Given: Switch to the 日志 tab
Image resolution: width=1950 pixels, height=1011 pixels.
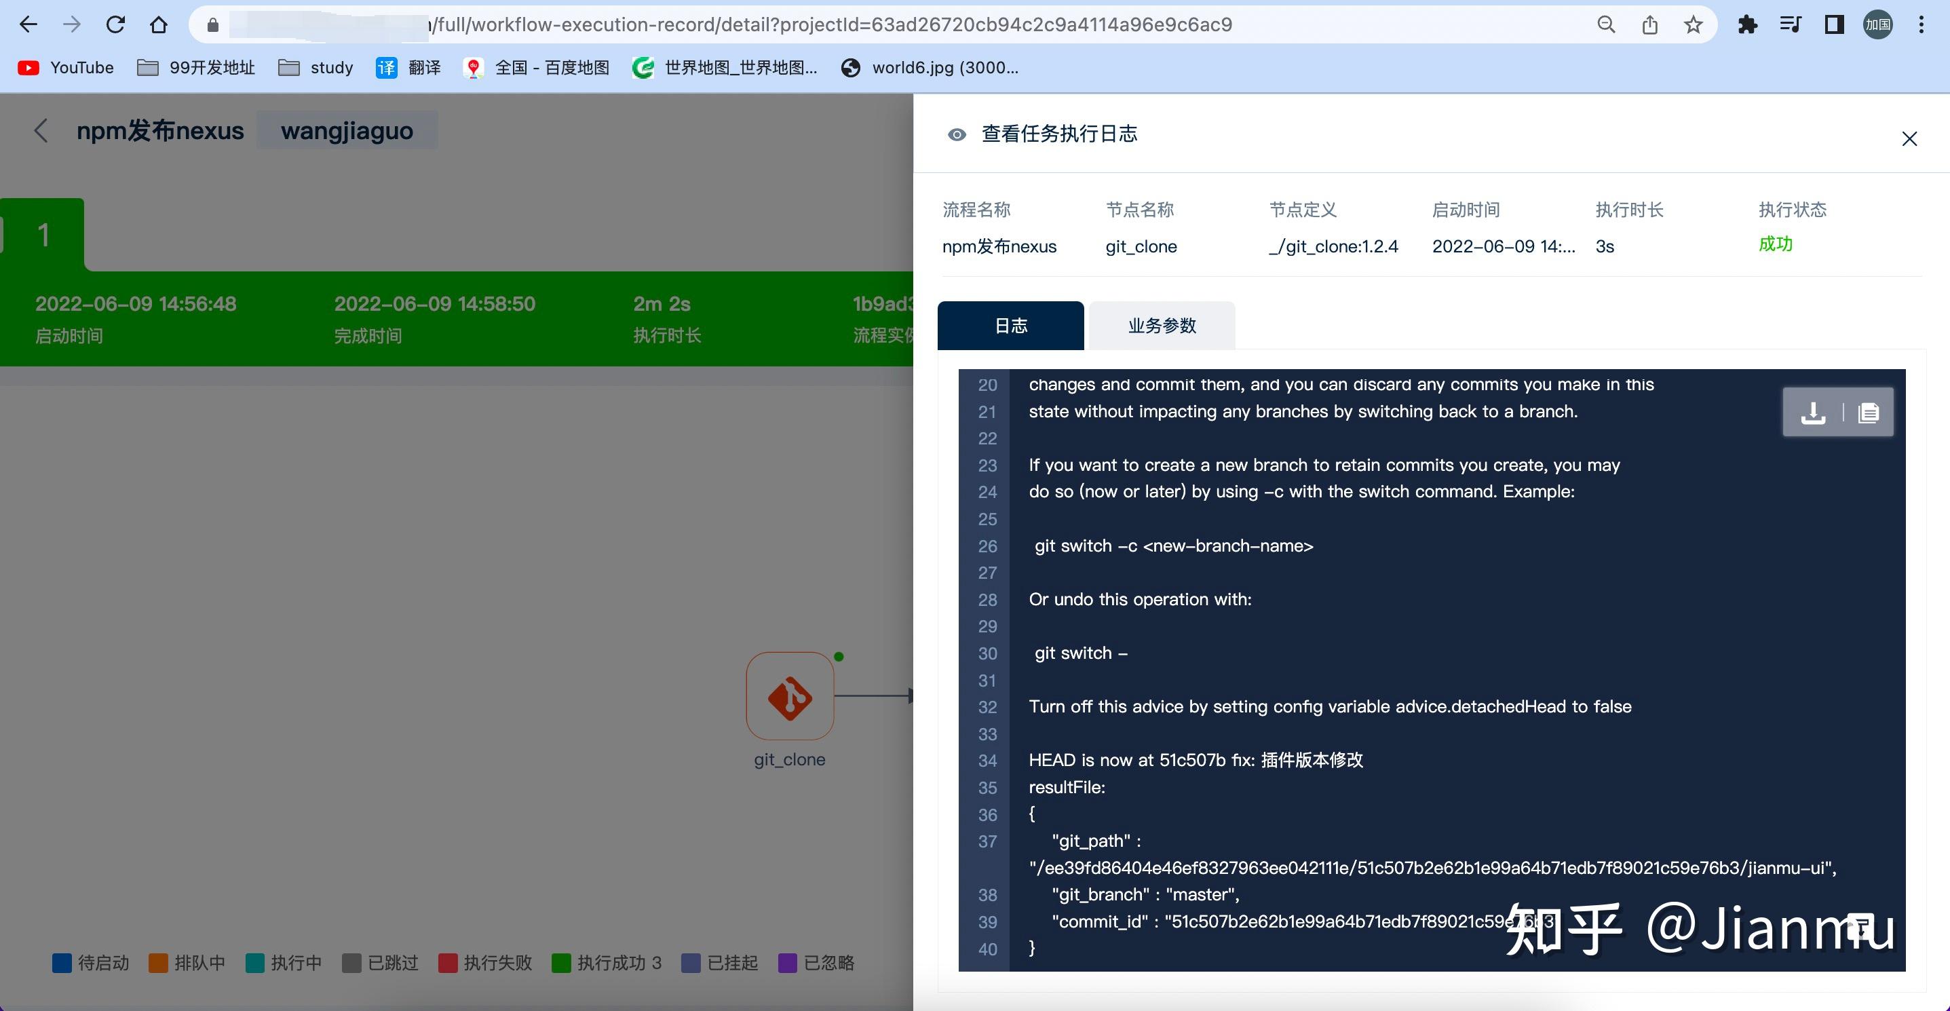Looking at the screenshot, I should [1010, 326].
